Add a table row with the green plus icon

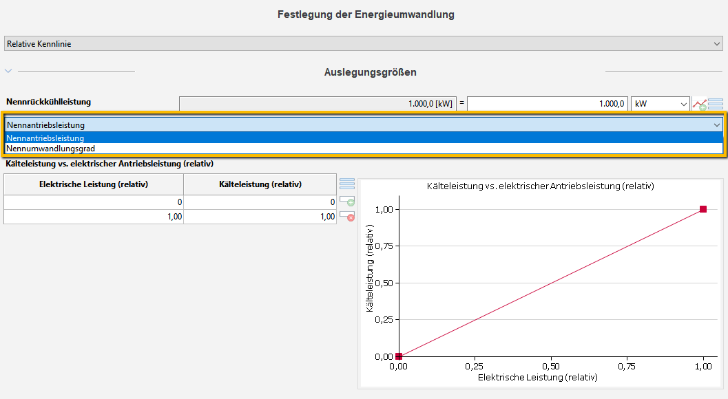(347, 201)
